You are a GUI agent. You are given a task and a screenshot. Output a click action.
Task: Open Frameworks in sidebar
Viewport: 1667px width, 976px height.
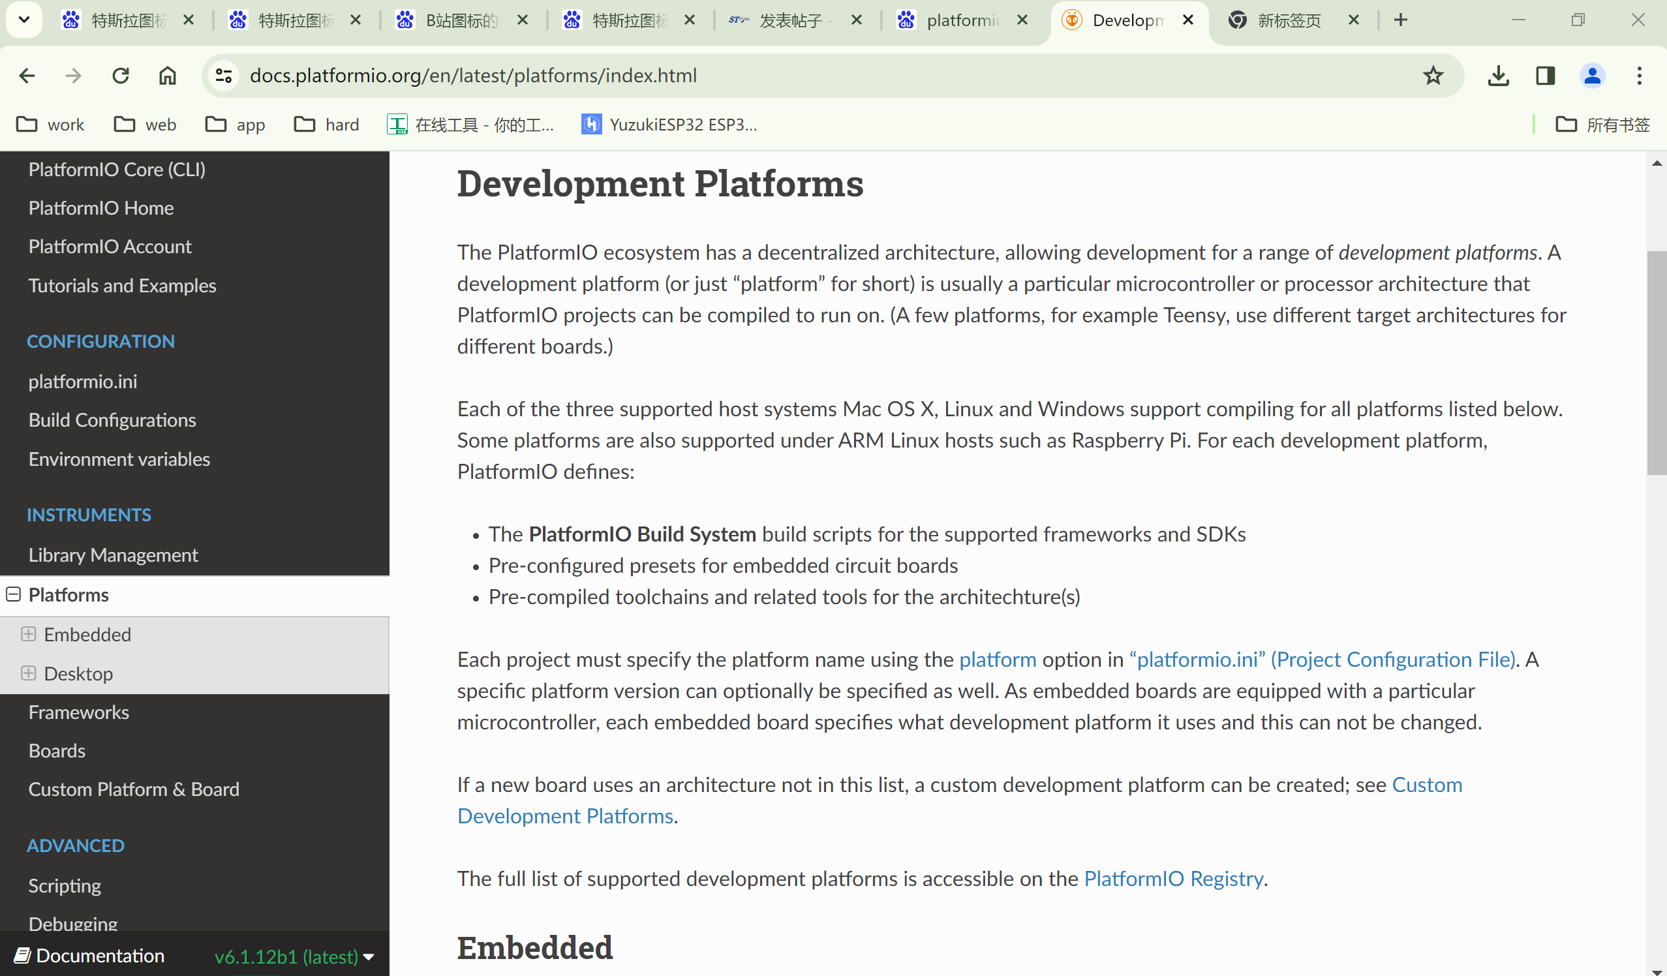click(x=79, y=712)
